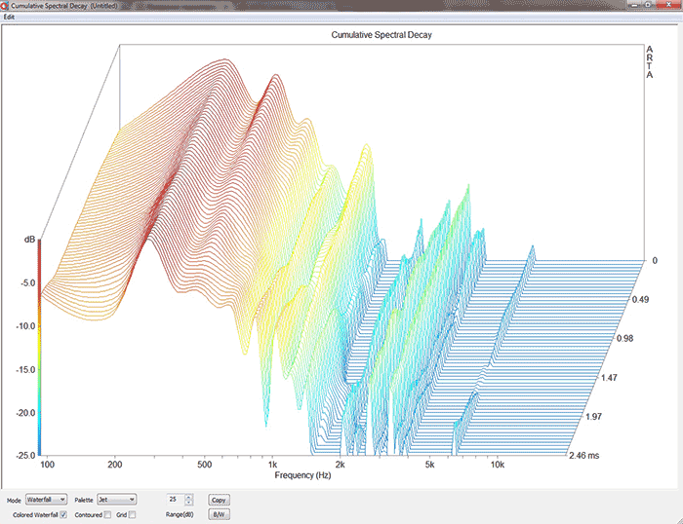683x524 pixels.
Task: Enable the Contoured checkbox
Action: tap(107, 514)
